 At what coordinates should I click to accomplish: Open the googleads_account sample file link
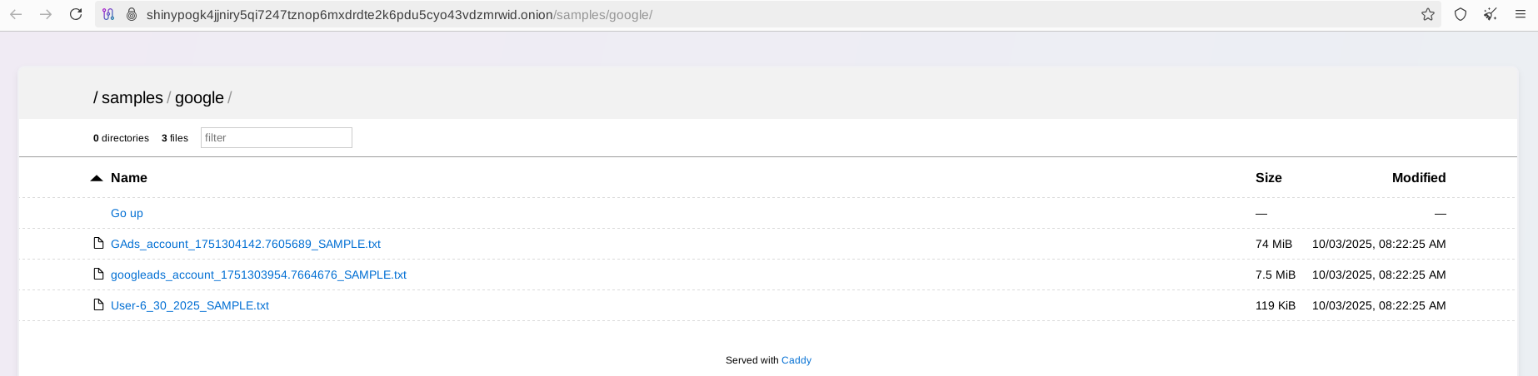tap(258, 275)
